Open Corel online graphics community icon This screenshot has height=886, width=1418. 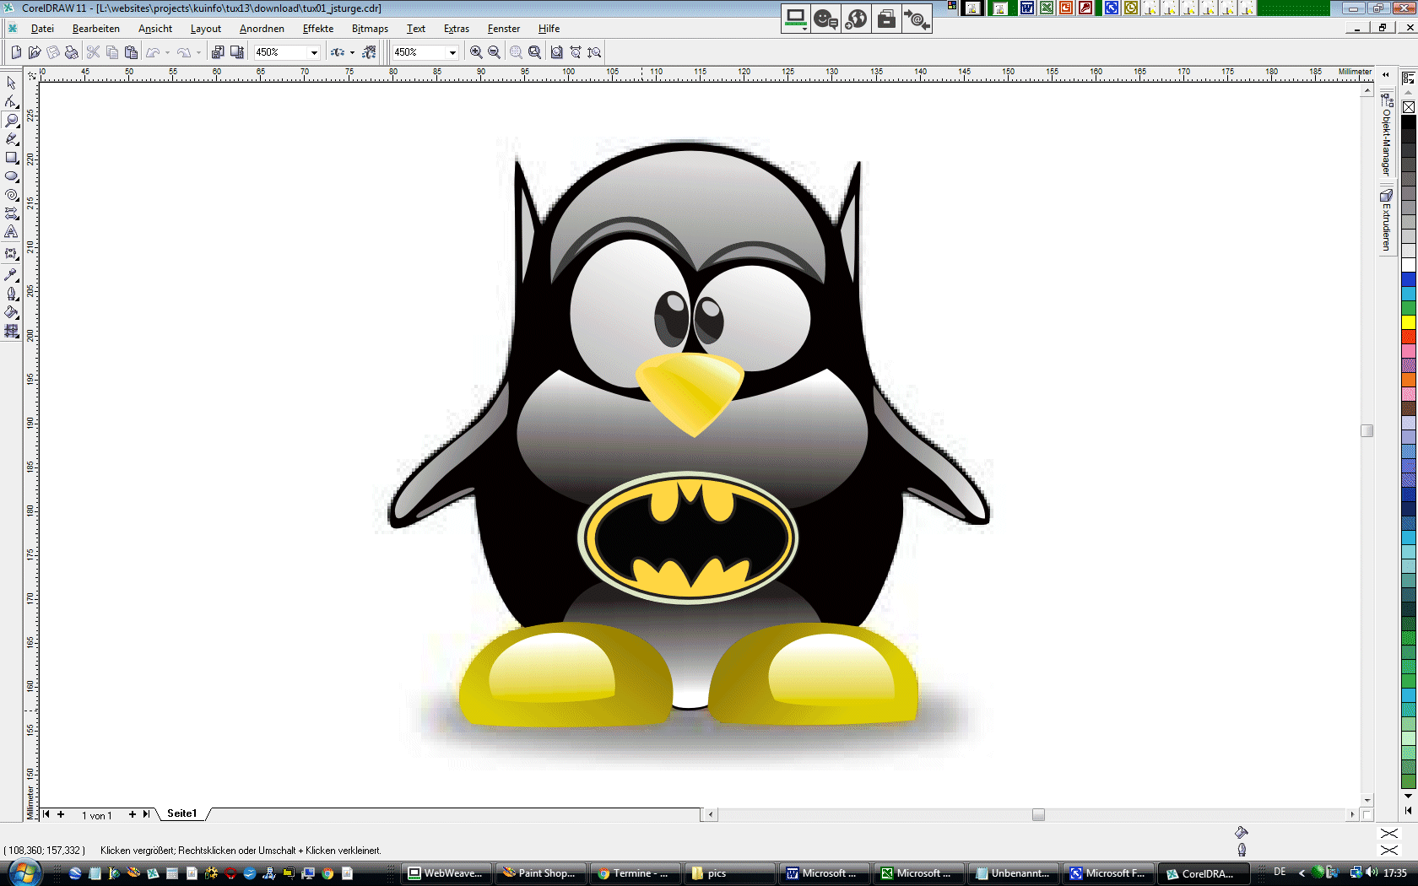(369, 52)
